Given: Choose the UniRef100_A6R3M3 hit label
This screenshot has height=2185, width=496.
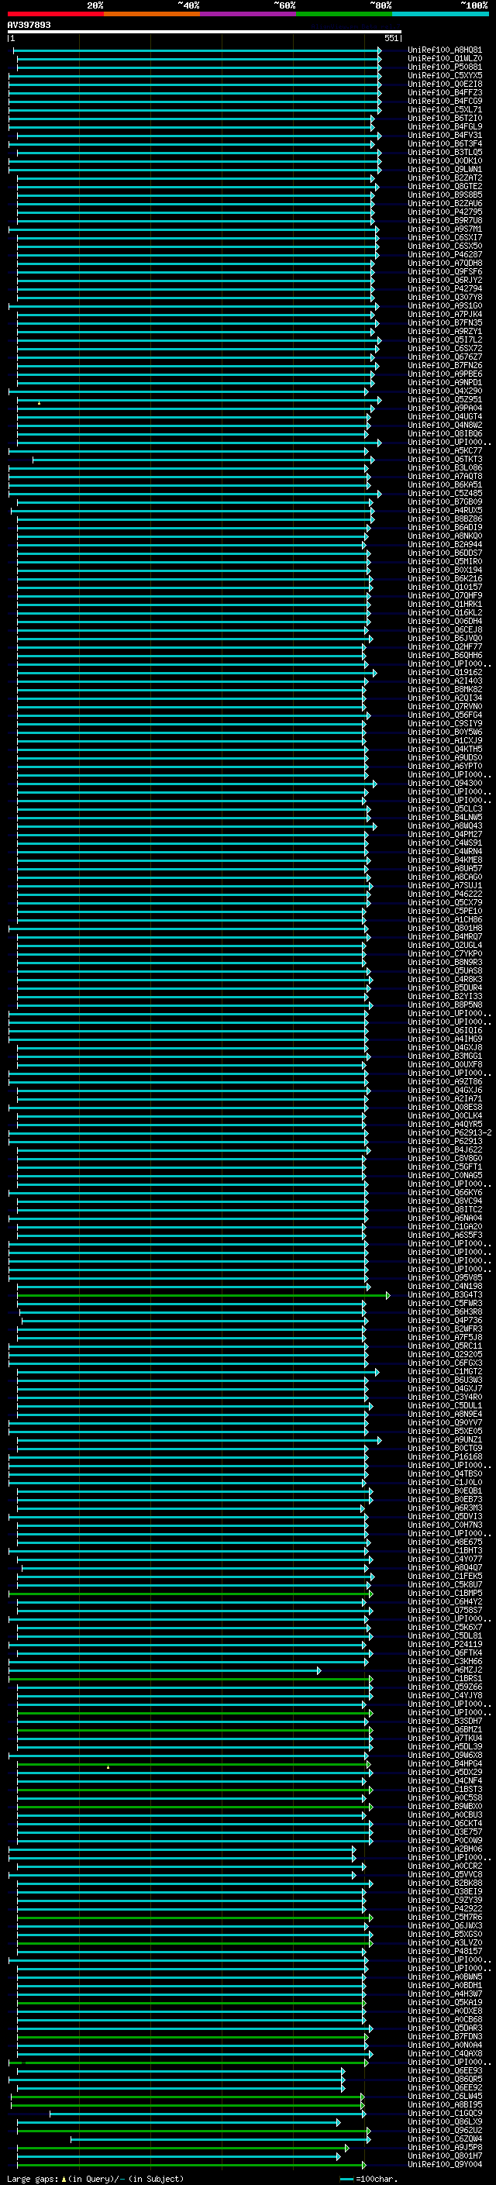Looking at the screenshot, I should point(444,1508).
